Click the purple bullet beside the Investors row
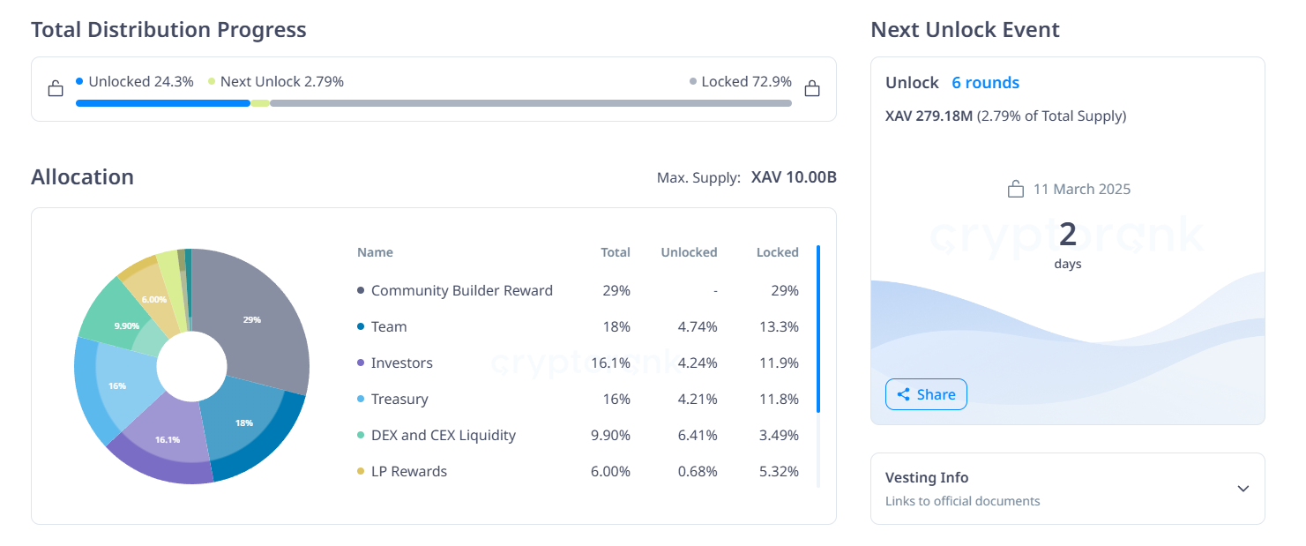This screenshot has width=1306, height=546. pyautogui.click(x=360, y=363)
